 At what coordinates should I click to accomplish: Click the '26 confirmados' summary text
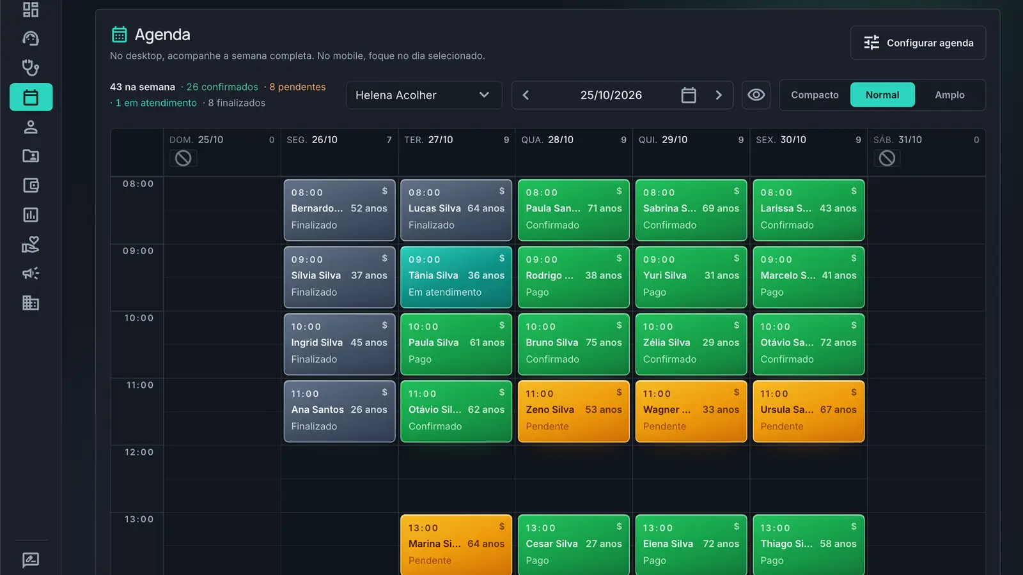point(222,87)
